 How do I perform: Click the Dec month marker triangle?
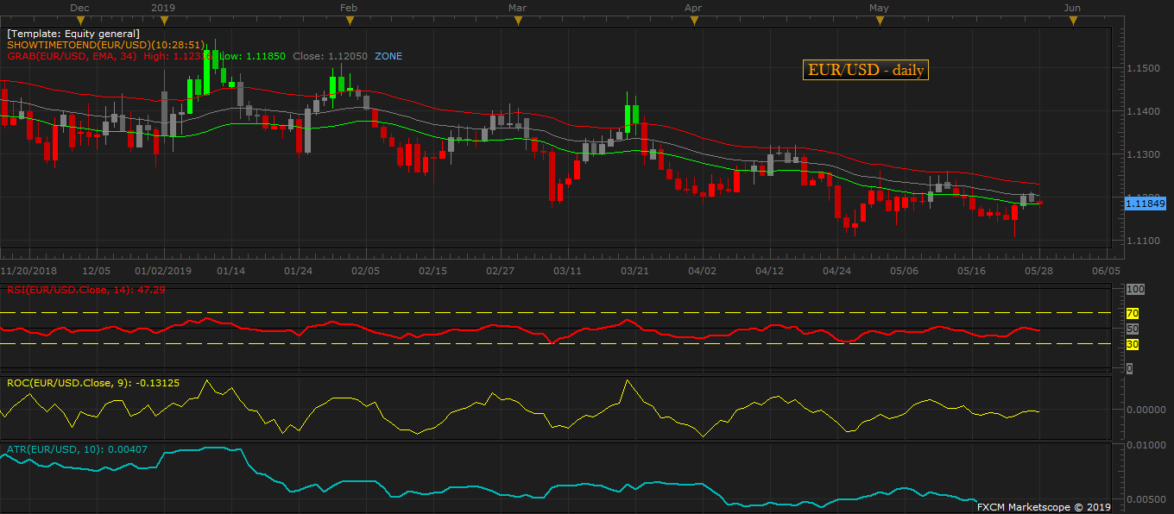click(x=79, y=20)
